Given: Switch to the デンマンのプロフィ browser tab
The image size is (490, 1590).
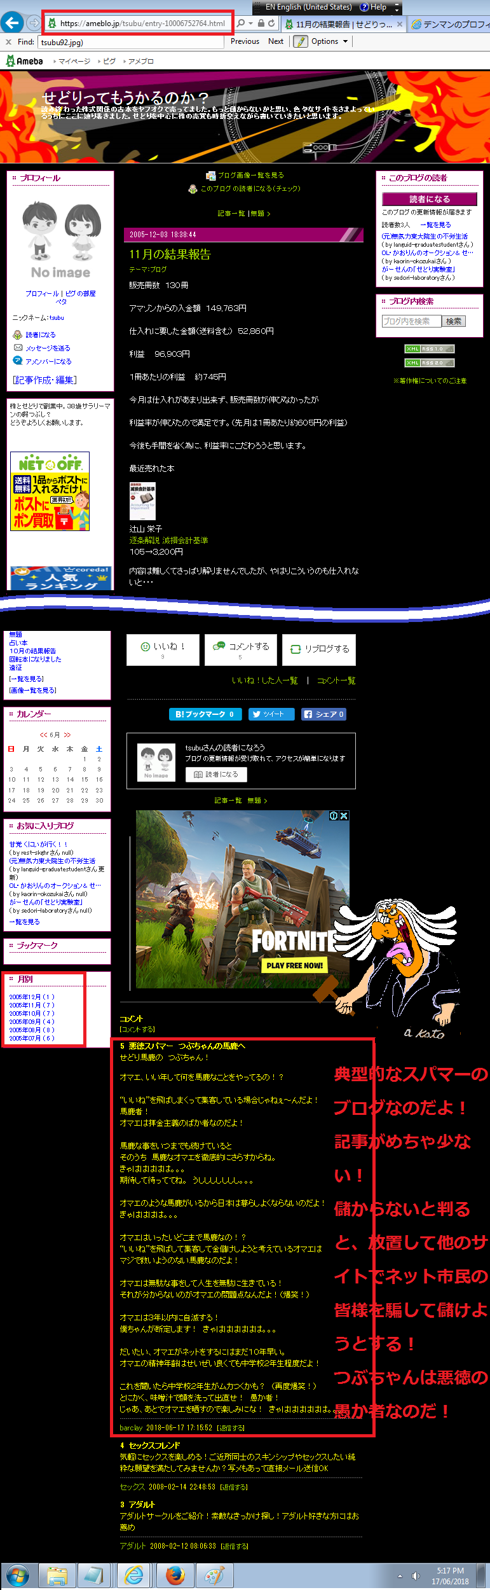Looking at the screenshot, I should click(449, 24).
